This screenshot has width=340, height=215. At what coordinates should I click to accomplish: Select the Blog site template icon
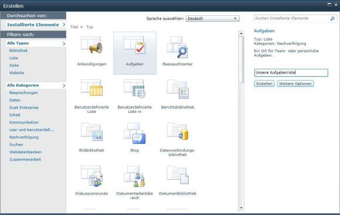134,133
